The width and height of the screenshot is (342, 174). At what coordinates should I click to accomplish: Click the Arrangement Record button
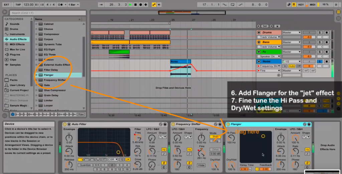tap(141, 5)
